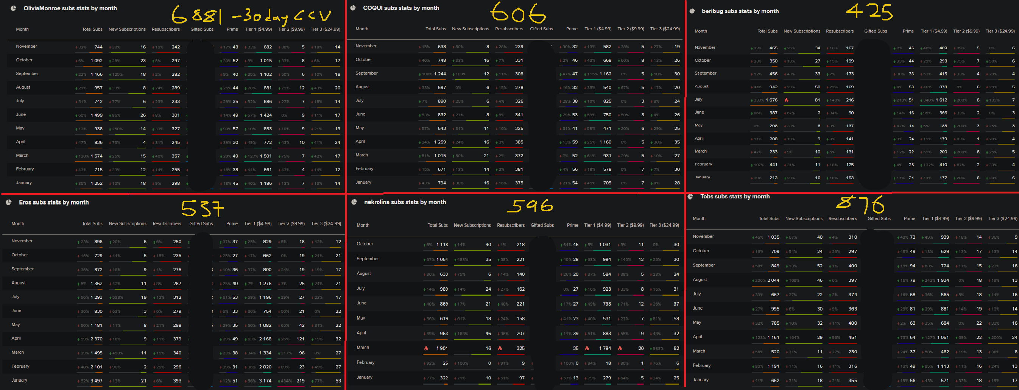Click nekrolina March Tier 3 value 62
Screen dimensions: 1019x390
676,349
